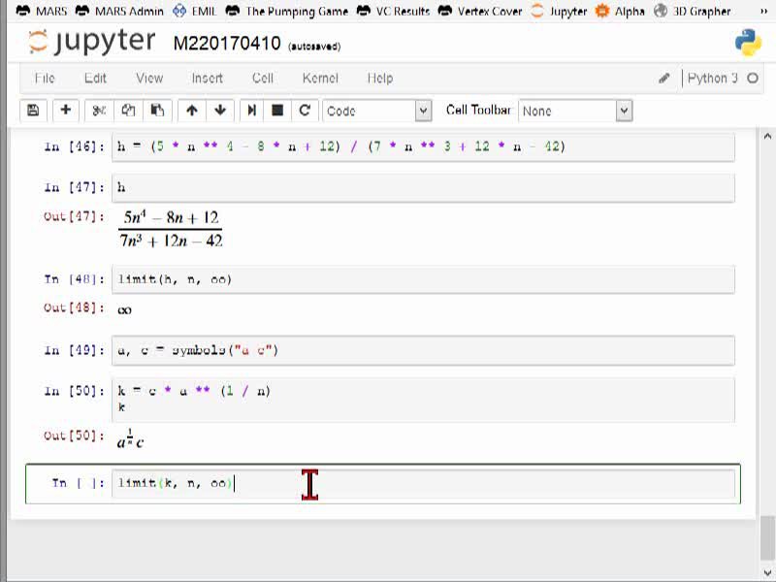This screenshot has height=582, width=776.
Task: Insert cell below with plus icon
Action: click(x=65, y=111)
